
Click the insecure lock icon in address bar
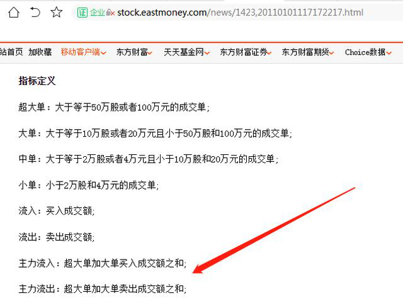[110, 13]
